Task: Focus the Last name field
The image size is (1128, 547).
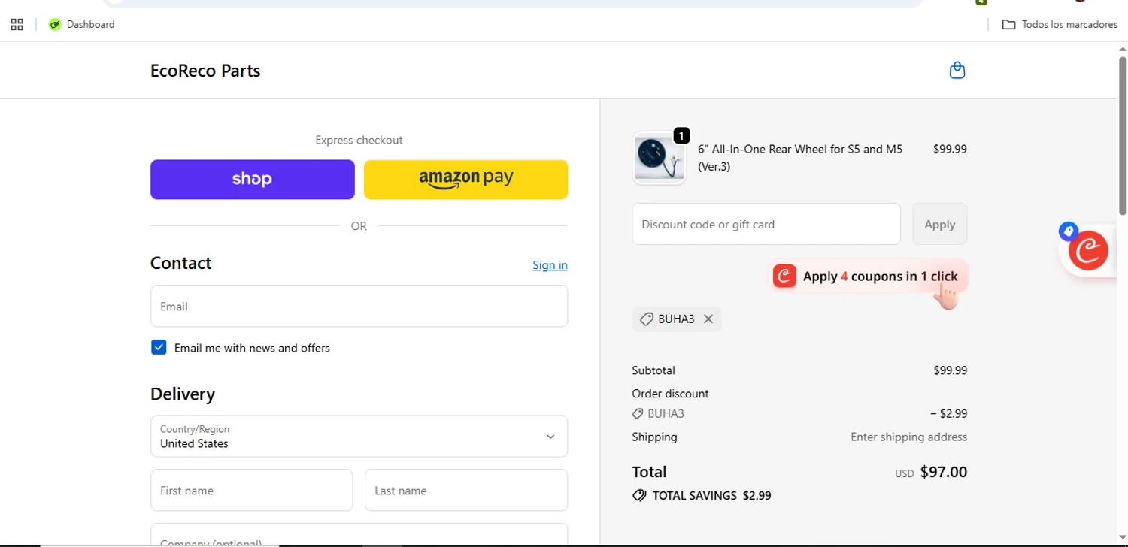Action: (x=466, y=490)
